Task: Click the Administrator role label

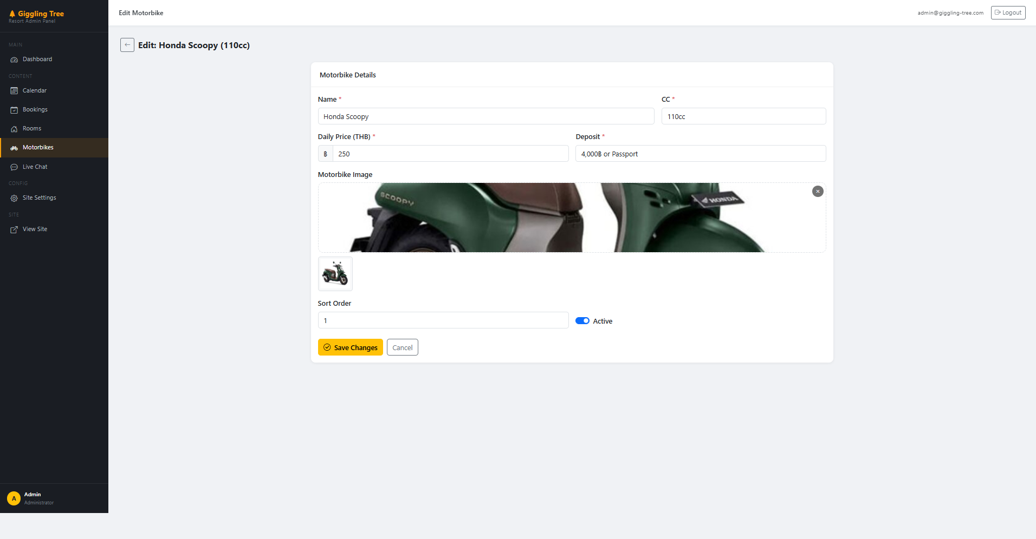Action: click(39, 503)
